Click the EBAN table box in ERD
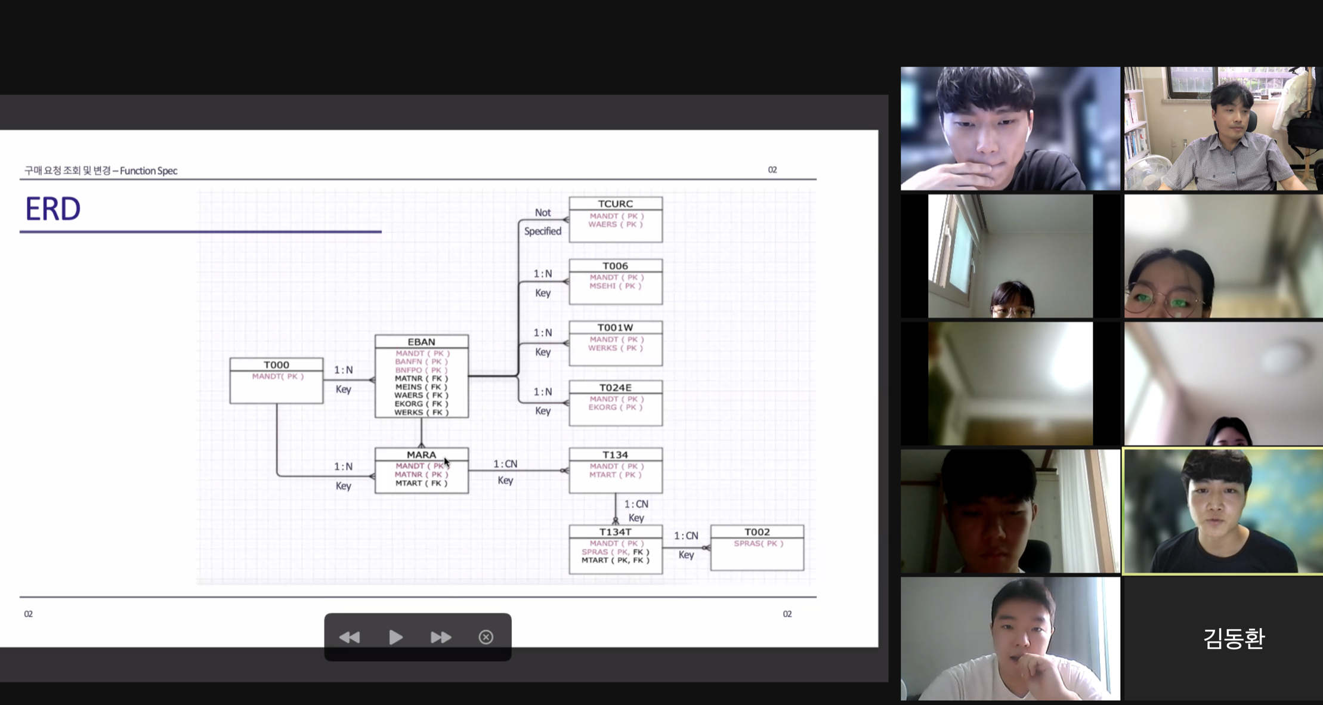This screenshot has width=1323, height=705. click(x=421, y=376)
